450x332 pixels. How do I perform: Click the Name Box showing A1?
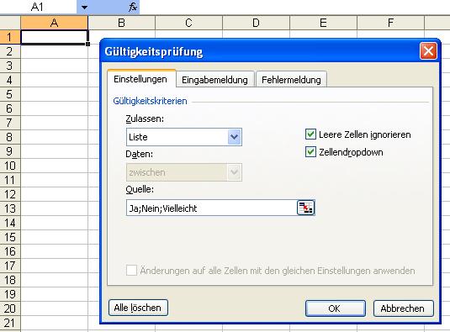(38, 7)
